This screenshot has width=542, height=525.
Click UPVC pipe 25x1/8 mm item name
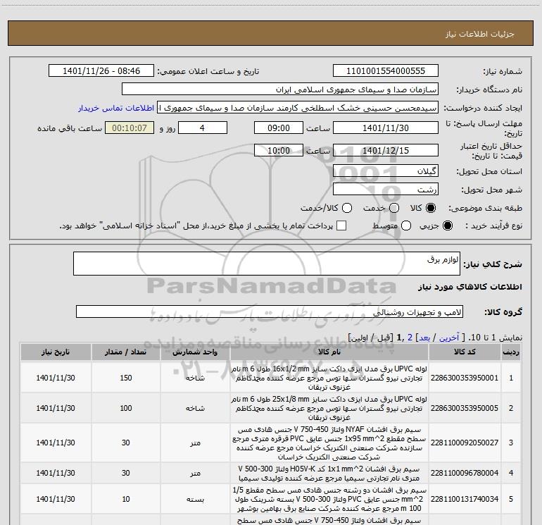tap(329, 408)
